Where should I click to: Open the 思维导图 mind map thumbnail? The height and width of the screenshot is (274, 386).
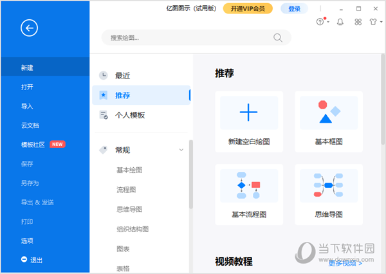329,186
